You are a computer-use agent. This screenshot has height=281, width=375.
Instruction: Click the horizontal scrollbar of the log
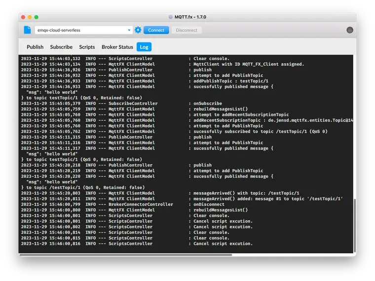click(x=126, y=255)
